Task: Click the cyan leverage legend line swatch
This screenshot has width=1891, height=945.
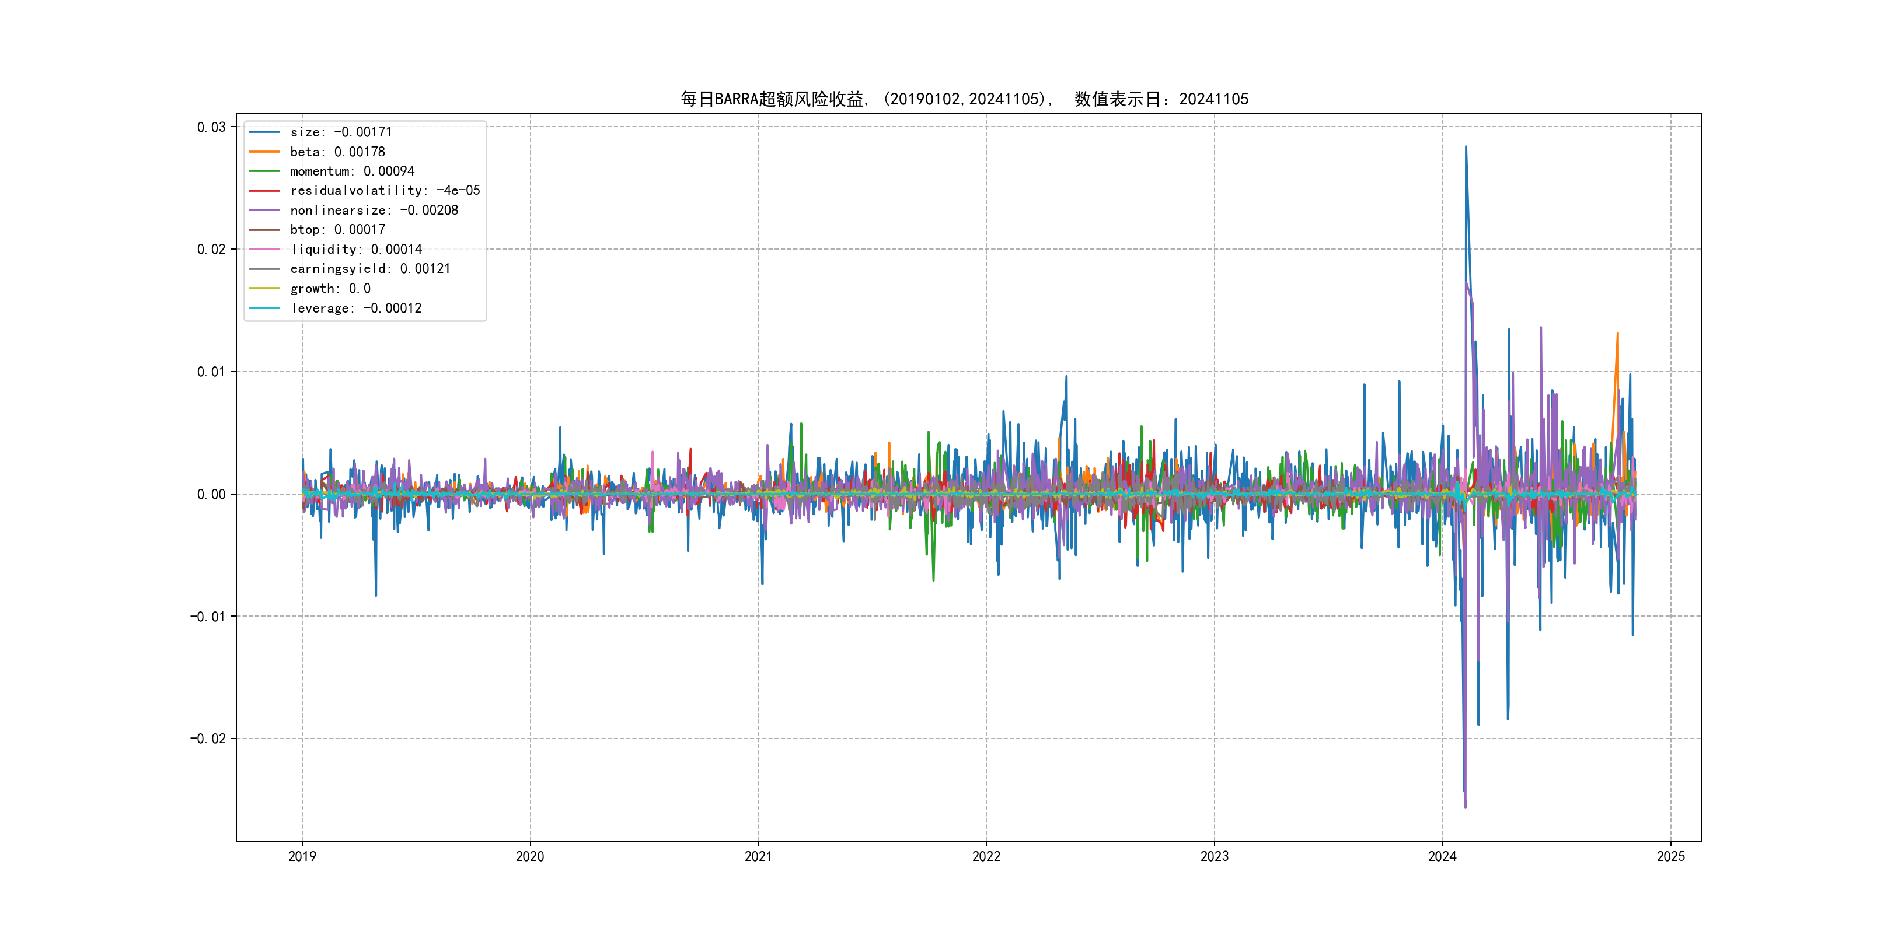Action: coord(264,308)
